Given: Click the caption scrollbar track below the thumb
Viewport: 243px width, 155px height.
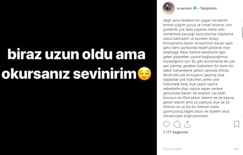Looking at the screenshot, I should click(x=242, y=76).
